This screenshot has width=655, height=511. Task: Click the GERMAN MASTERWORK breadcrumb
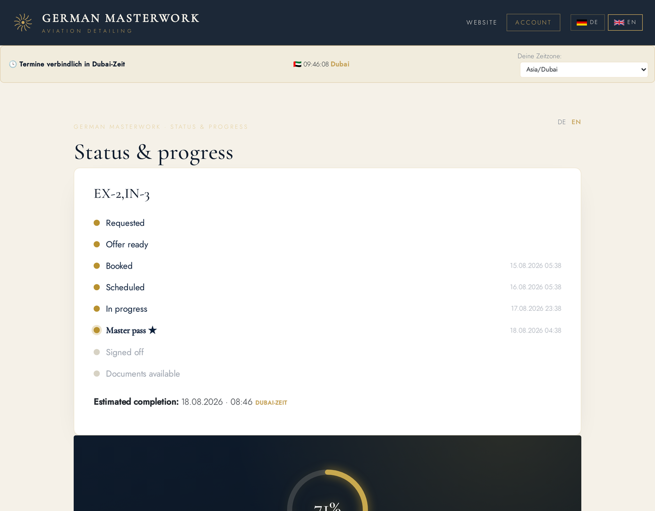point(117,127)
